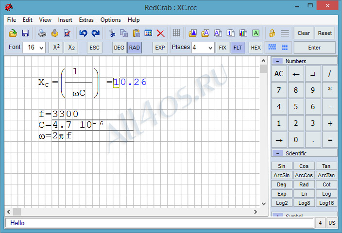The image size is (342, 233).
Task: Open the File menu
Action: click(12, 20)
